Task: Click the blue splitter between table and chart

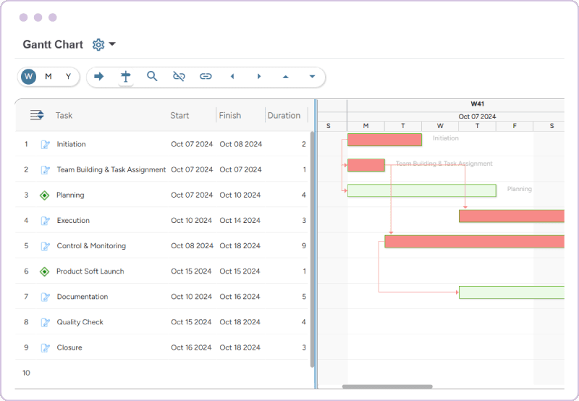Action: point(316,244)
